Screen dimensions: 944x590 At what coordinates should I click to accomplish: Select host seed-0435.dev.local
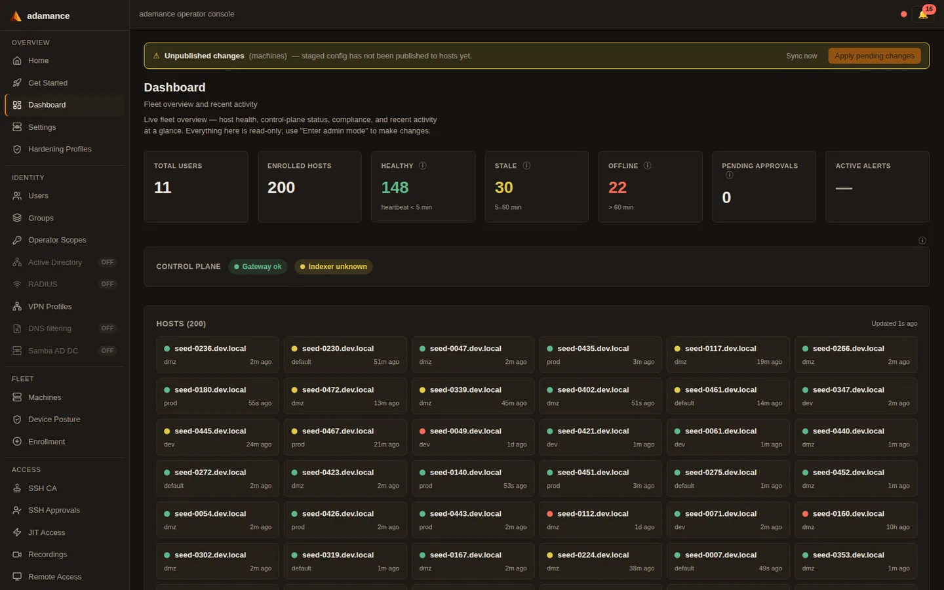600,355
